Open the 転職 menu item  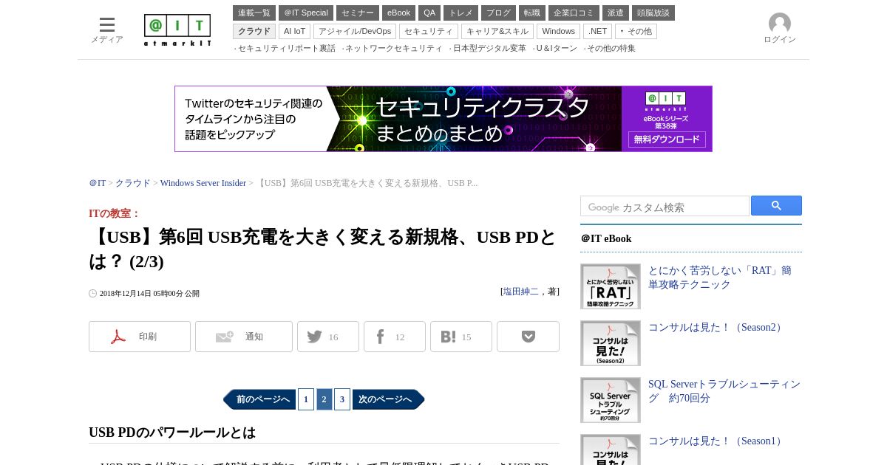coord(532,13)
